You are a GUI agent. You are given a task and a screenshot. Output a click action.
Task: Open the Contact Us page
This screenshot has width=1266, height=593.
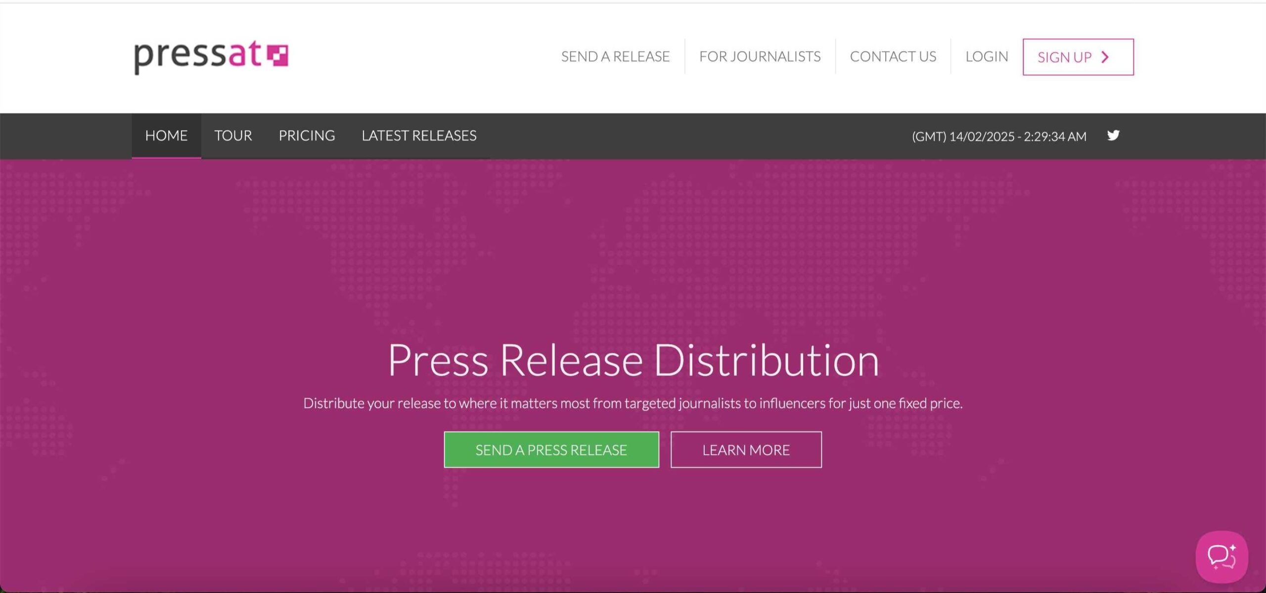893,56
